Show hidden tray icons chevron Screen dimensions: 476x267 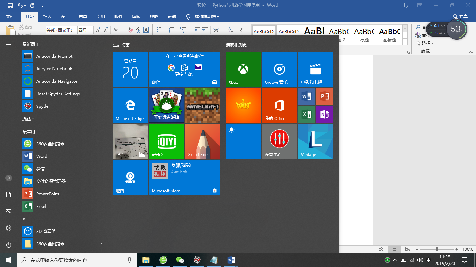[395, 260]
